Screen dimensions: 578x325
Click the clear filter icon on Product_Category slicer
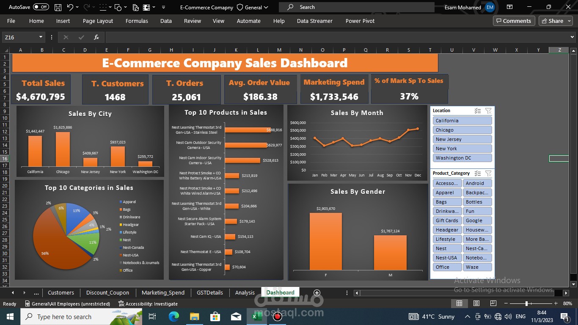488,174
